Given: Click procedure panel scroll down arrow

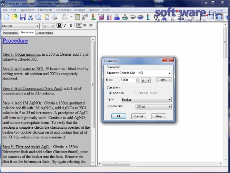Looking at the screenshot, I should tap(93, 163).
